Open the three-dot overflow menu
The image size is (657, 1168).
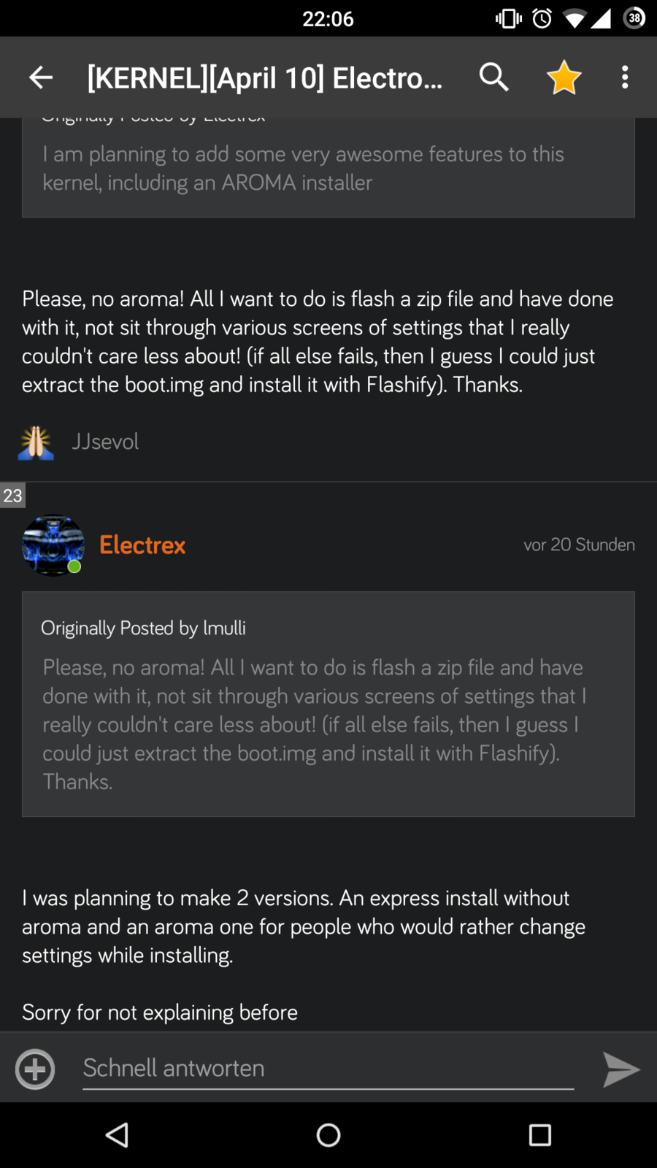pos(625,77)
